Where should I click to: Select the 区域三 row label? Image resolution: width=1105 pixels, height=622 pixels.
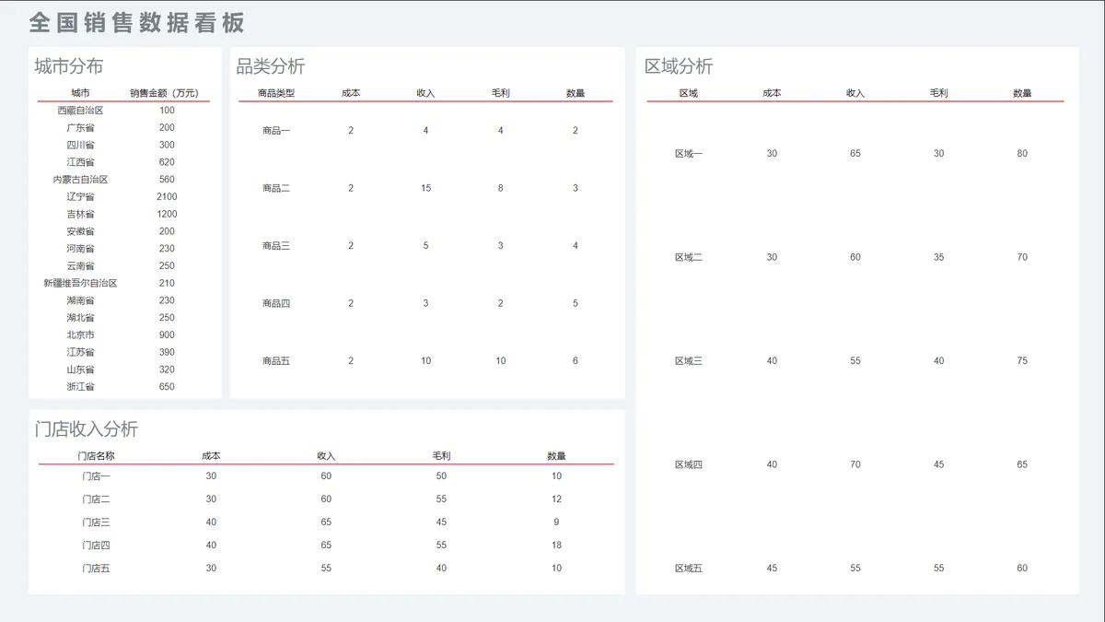point(689,361)
